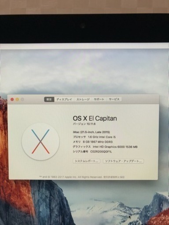The width and height of the screenshot is (169, 225).
Task: Click the El Capitan X logo
Action: click(x=40, y=142)
